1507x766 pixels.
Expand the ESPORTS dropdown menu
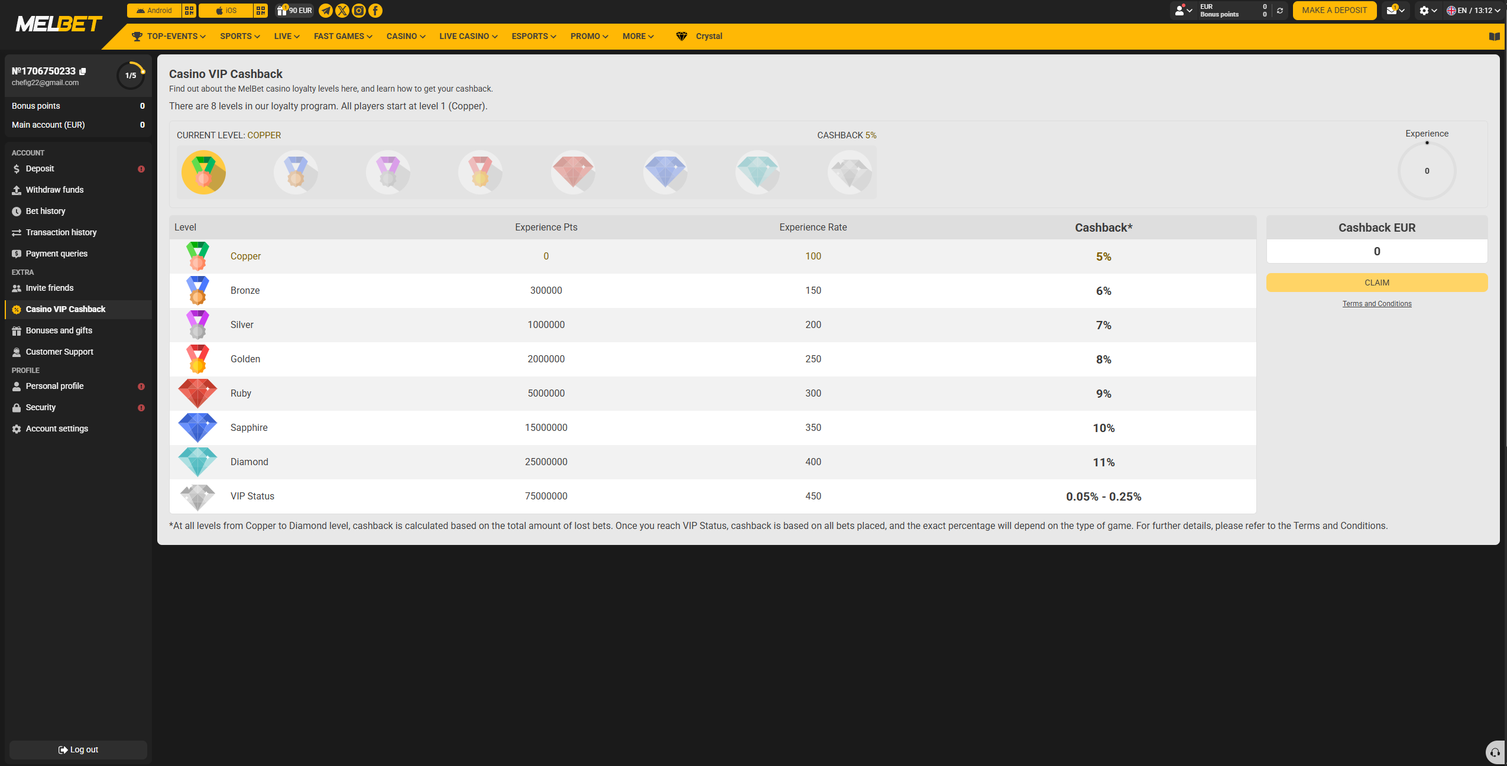tap(534, 37)
